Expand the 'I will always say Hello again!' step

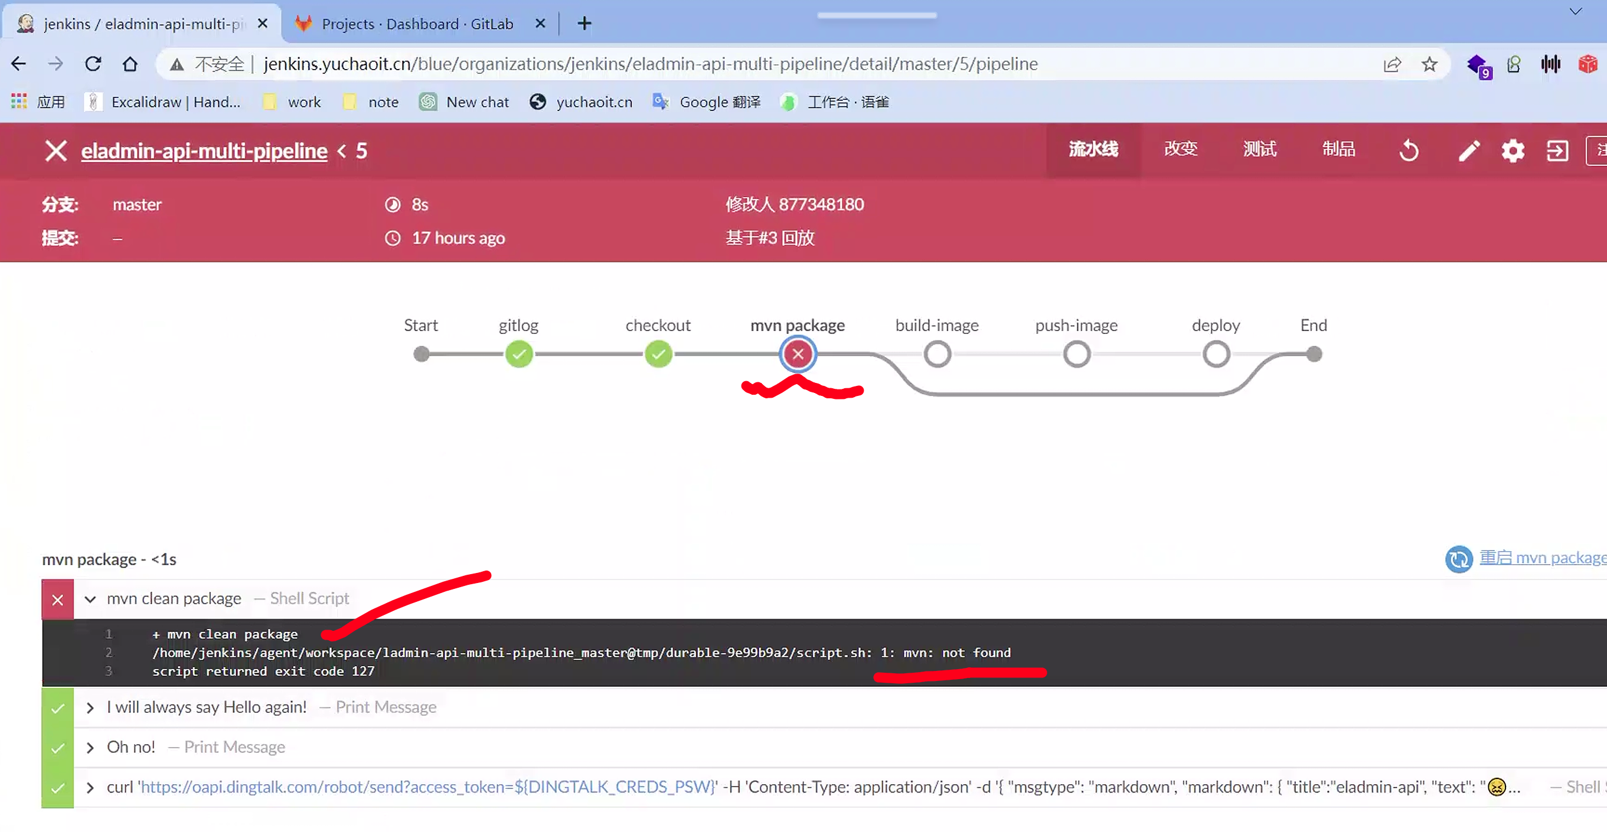click(x=90, y=707)
